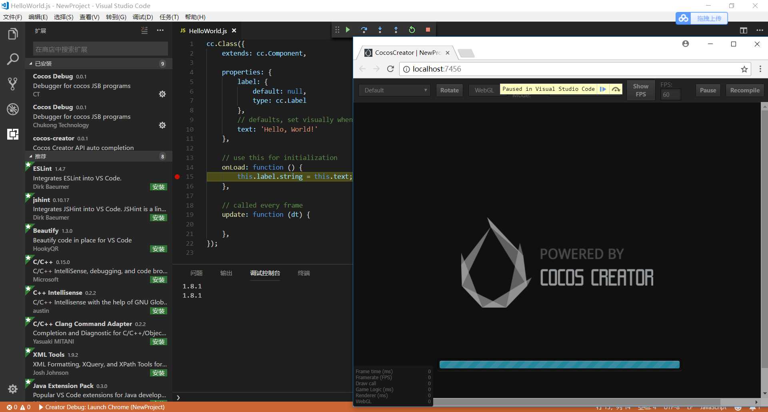
Task: Open Chrome profile account icon
Action: point(686,44)
